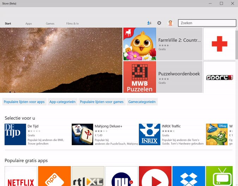Click the vertical scrollbar thumb
The width and height of the screenshot is (238, 186).
(237, 45)
